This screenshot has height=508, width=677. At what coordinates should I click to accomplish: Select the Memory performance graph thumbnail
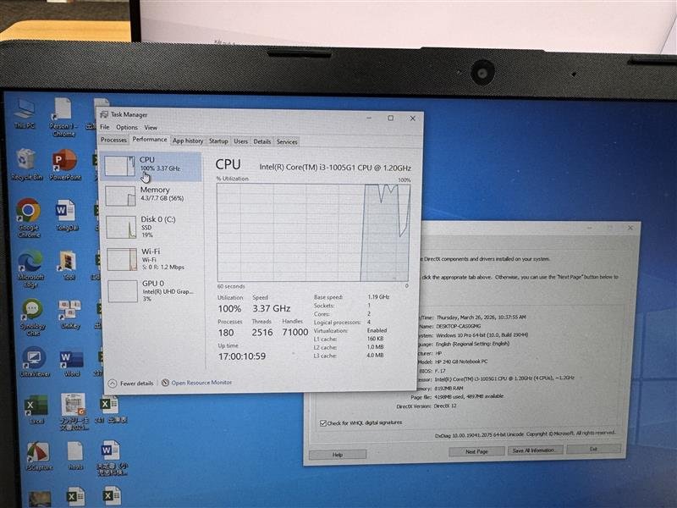tap(120, 196)
